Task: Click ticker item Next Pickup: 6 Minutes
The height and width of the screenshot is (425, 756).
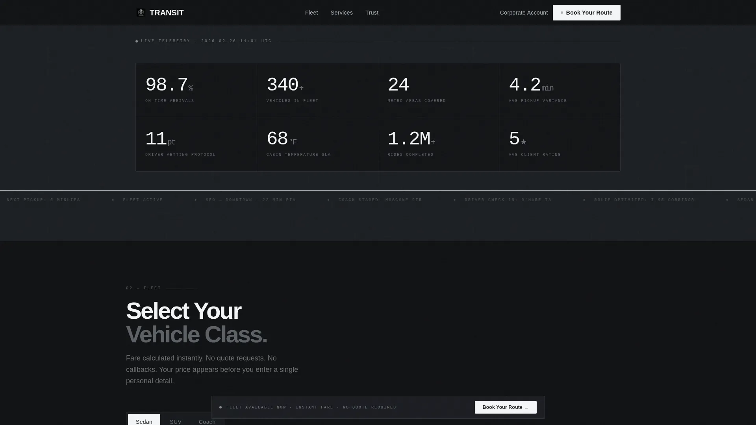Action: tap(43, 200)
